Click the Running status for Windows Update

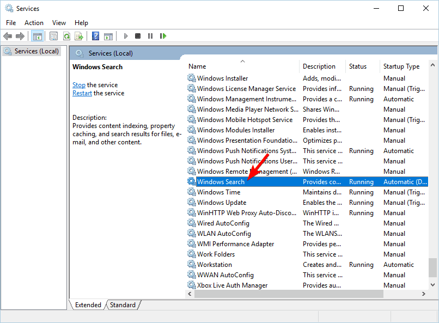pyautogui.click(x=361, y=203)
